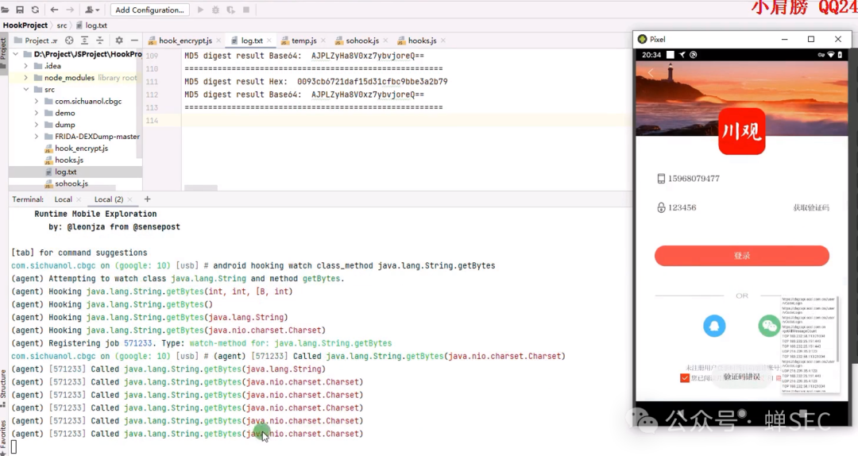Screen dimensions: 858x456
Task: Click the Synchronize reload icon
Action: point(35,10)
